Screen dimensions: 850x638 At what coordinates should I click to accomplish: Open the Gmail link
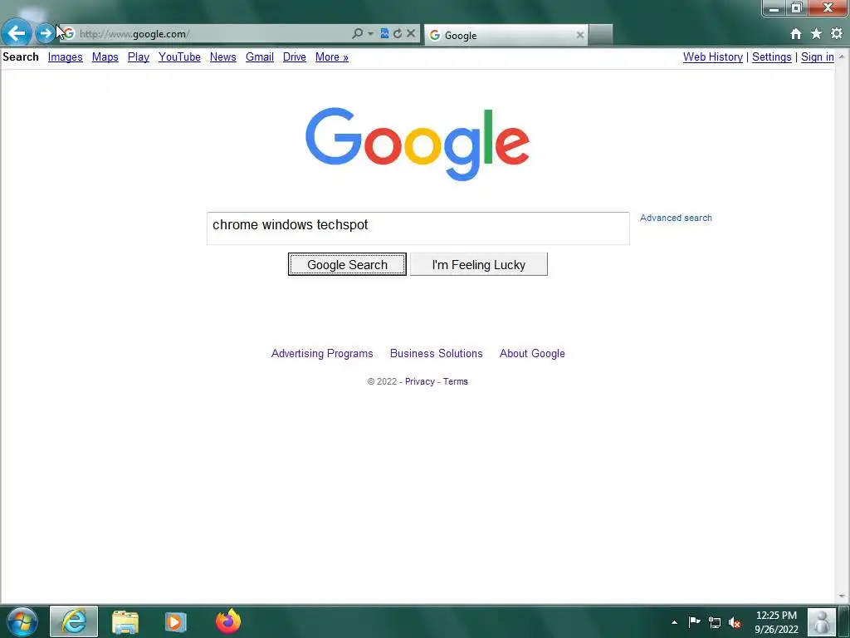[260, 57]
